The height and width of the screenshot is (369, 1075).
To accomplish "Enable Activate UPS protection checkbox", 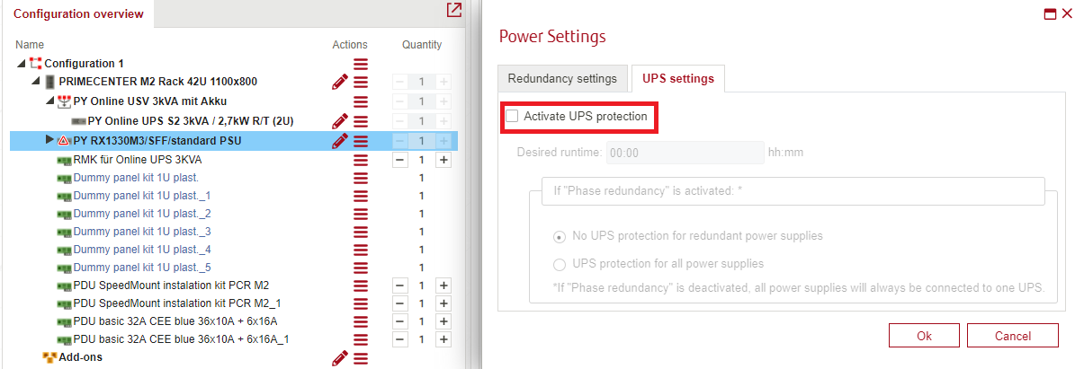I will point(512,117).
